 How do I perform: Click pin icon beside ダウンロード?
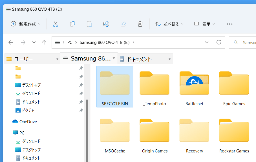[81, 93]
